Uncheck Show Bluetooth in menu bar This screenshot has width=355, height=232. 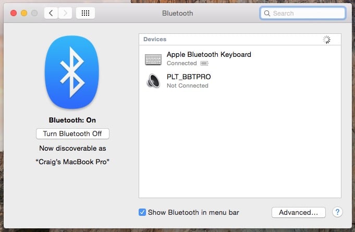click(x=142, y=212)
